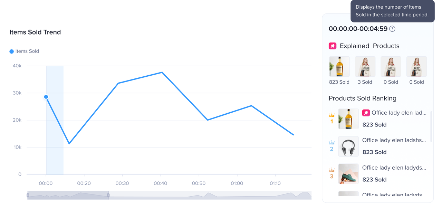Toggle the Items Sold legend series
The width and height of the screenshot is (442, 209).
click(24, 51)
